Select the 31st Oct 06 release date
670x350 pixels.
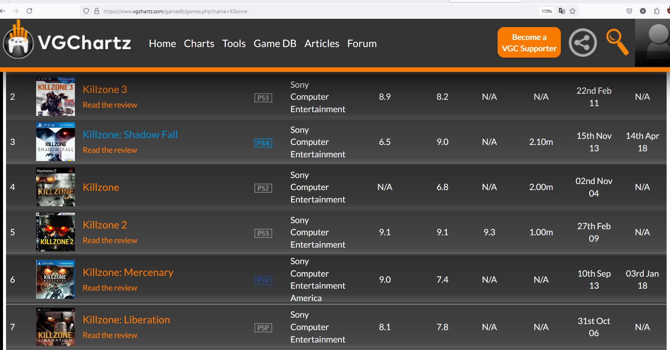[x=594, y=327]
